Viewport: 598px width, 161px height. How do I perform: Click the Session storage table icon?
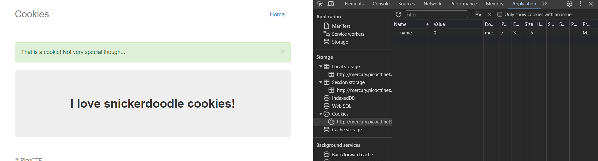[326, 82]
